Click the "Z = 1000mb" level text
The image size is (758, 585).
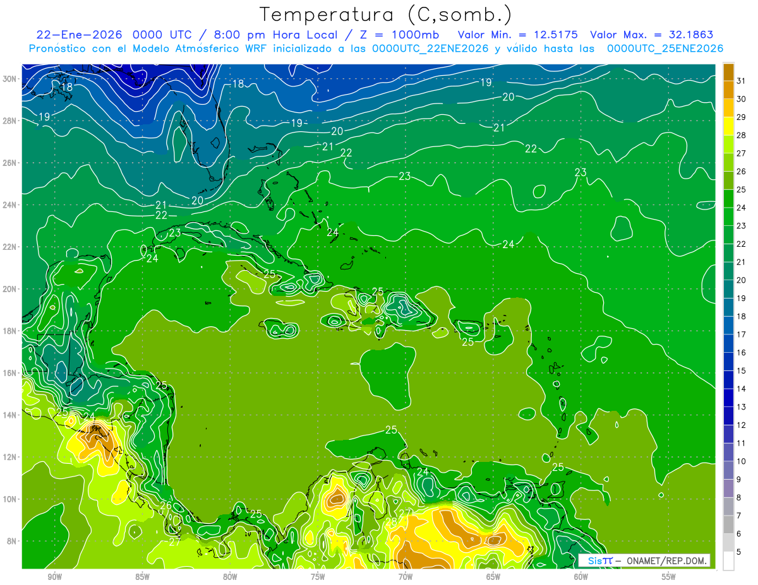click(x=399, y=35)
